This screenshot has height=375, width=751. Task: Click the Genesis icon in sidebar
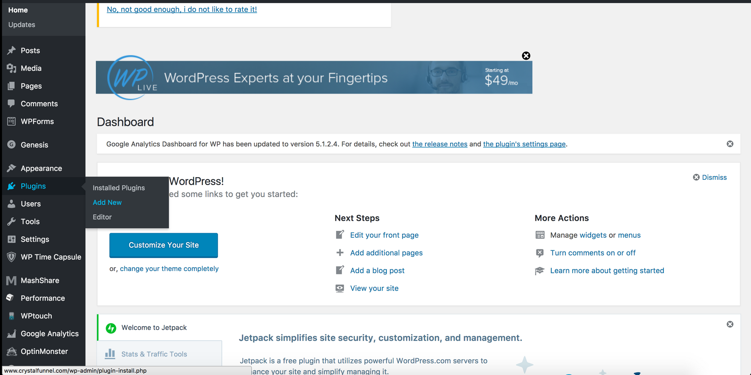coord(12,145)
